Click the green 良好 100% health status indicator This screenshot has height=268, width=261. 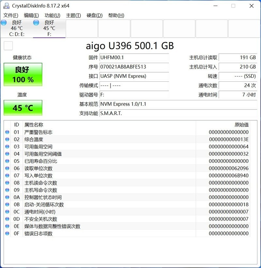tap(23, 74)
